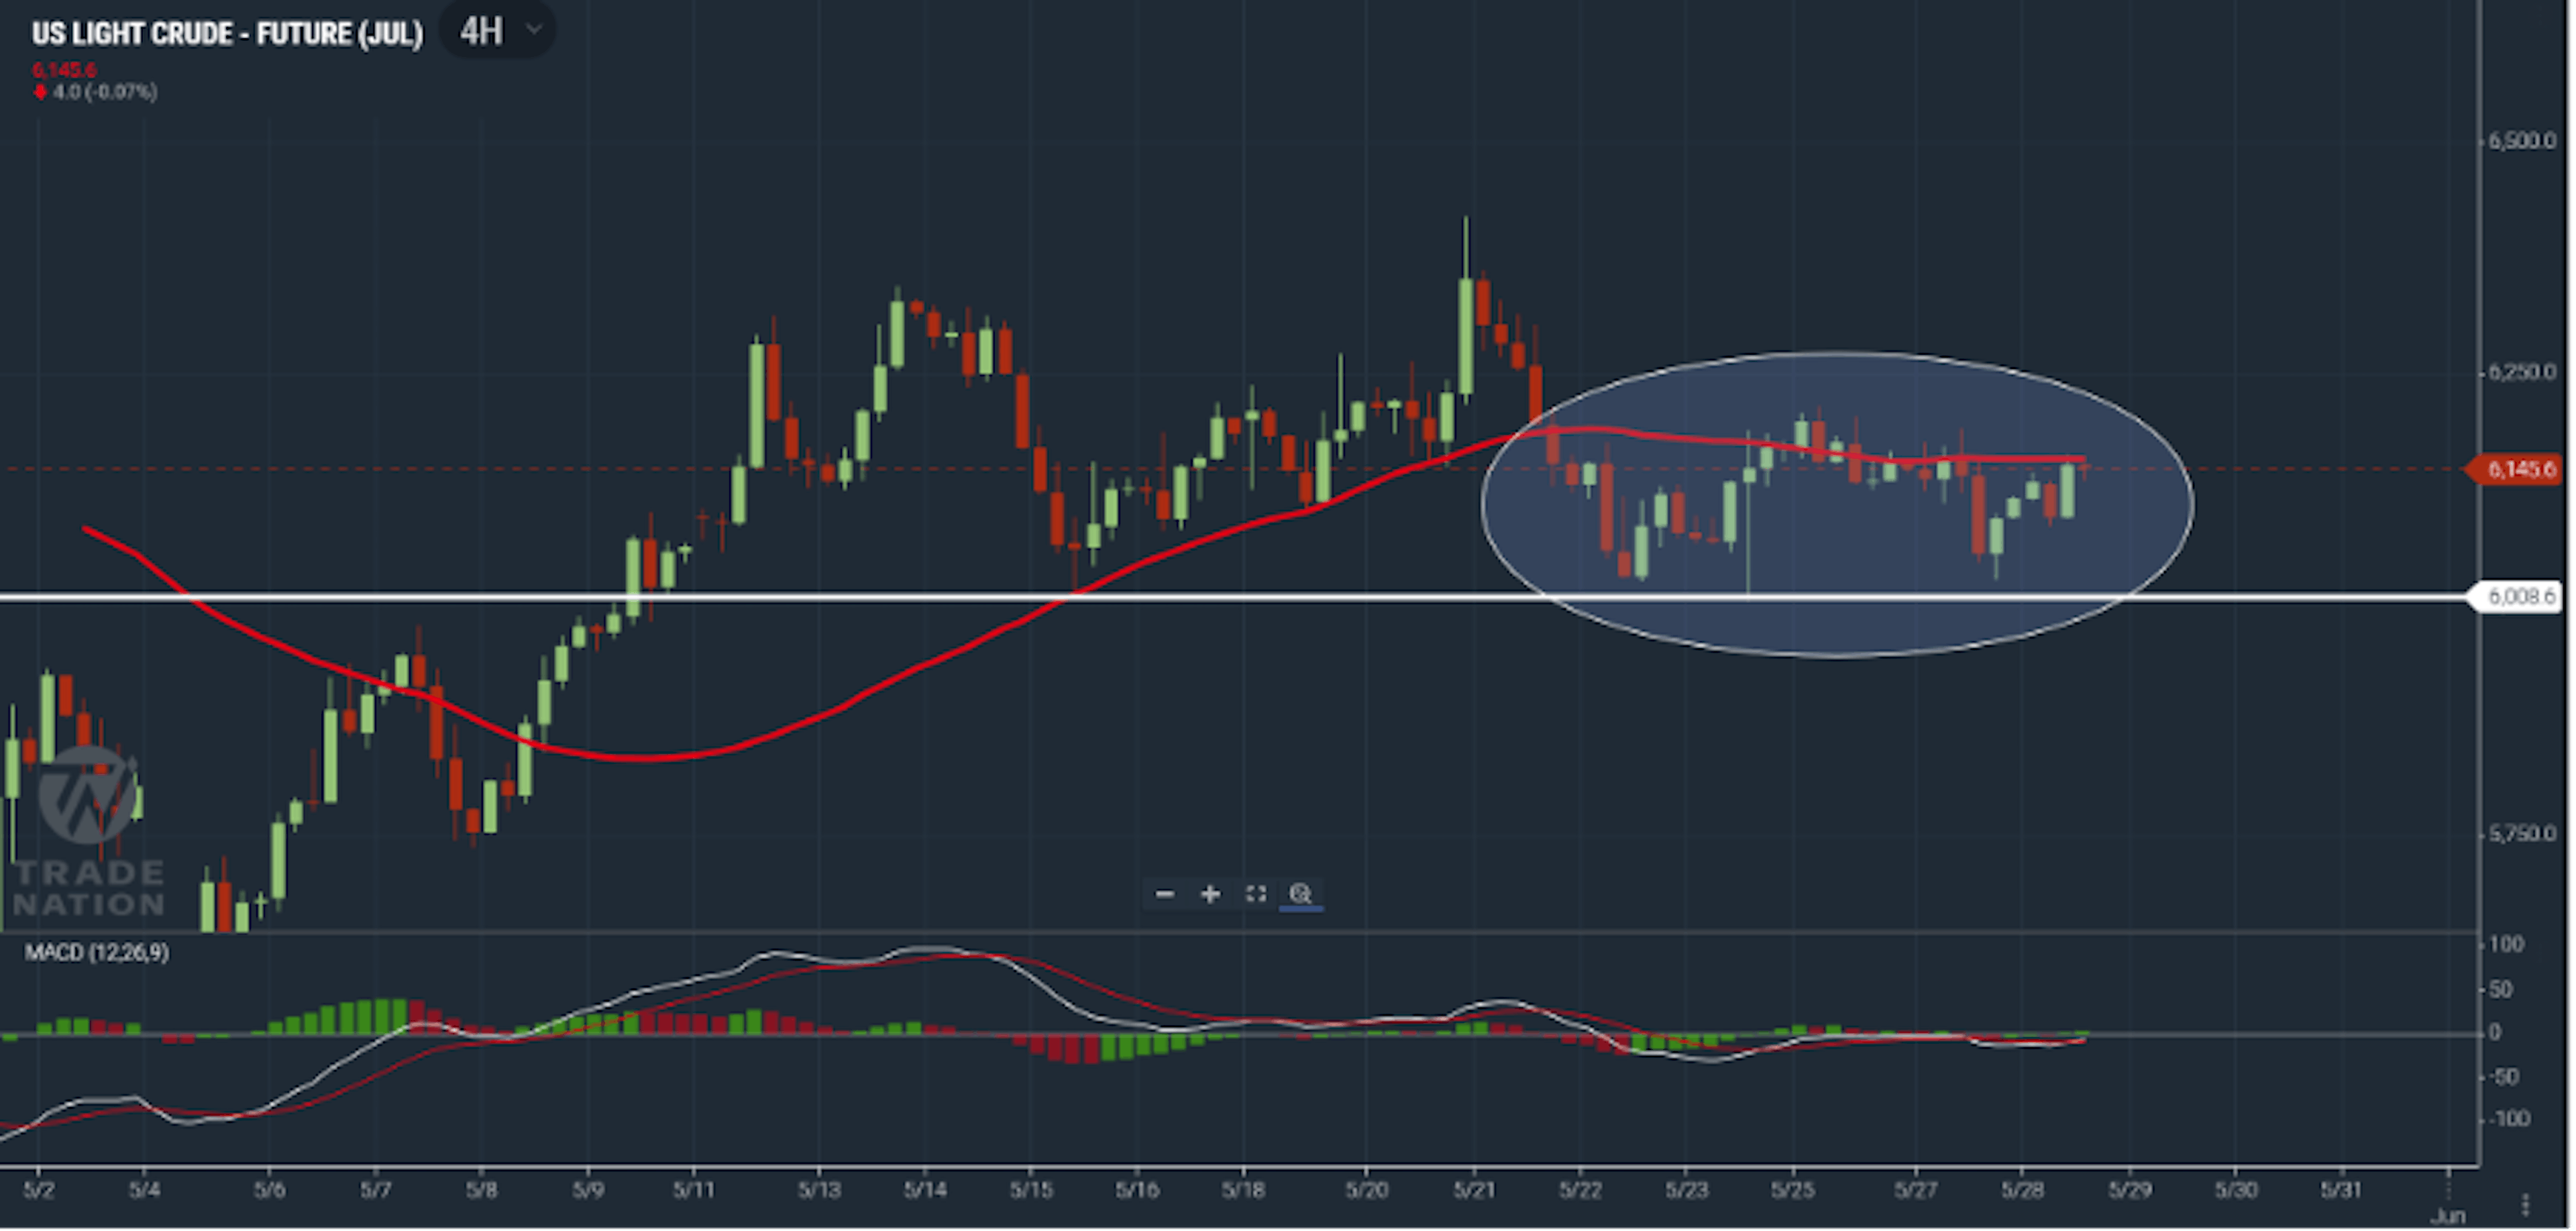
Task: Click the 5/13 date on time axis
Action: coord(819,1191)
